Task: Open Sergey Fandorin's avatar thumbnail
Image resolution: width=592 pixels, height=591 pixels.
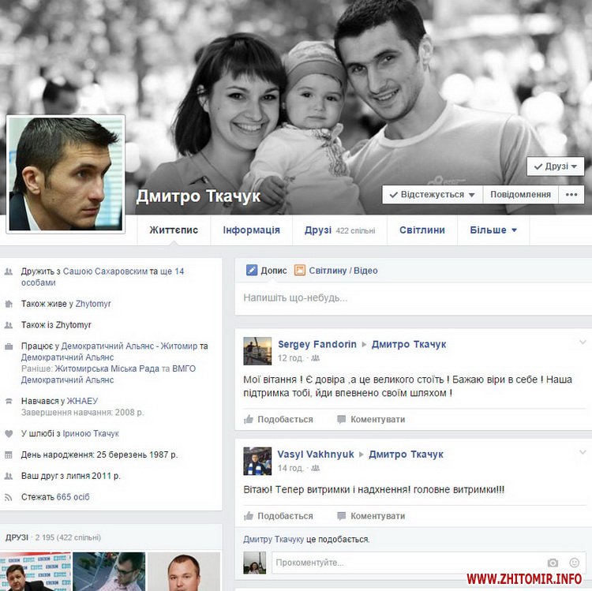Action: click(x=257, y=351)
